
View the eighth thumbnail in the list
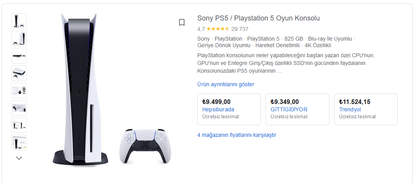[19, 142]
